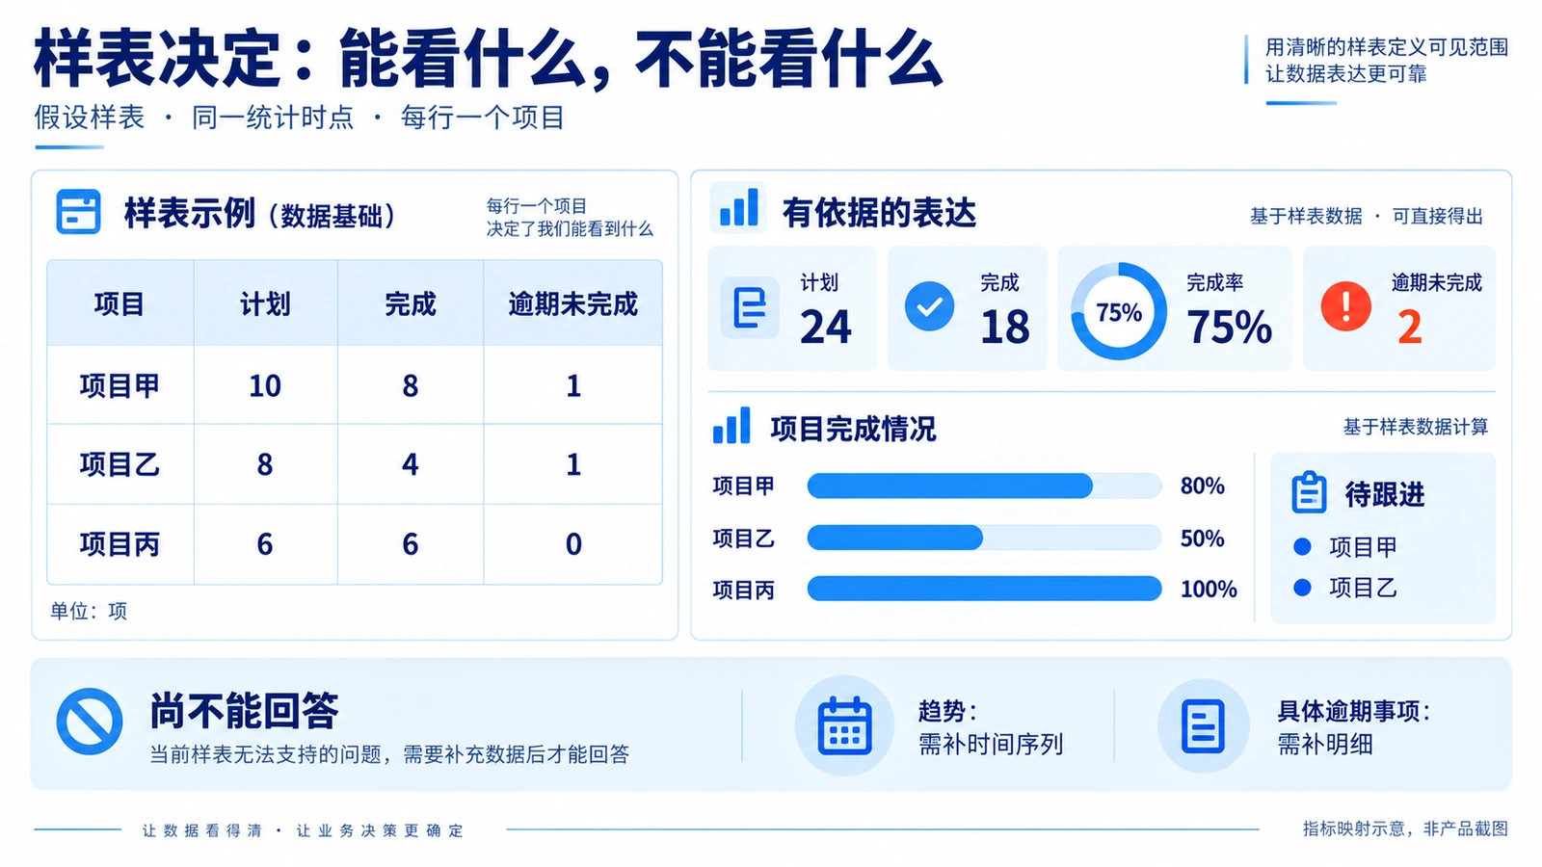Click the 100% label for 项目丙
This screenshot has width=1542, height=867.
pyautogui.click(x=1209, y=589)
